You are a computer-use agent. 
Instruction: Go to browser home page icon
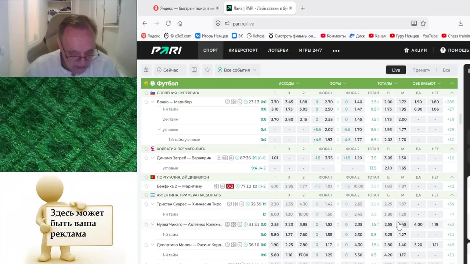pyautogui.click(x=180, y=23)
